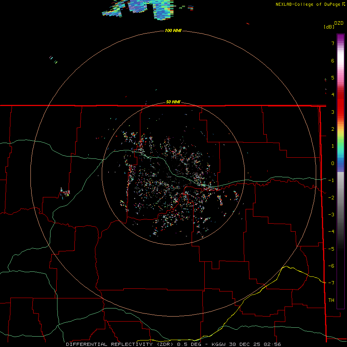Click the 4 dB tick label

333,95
